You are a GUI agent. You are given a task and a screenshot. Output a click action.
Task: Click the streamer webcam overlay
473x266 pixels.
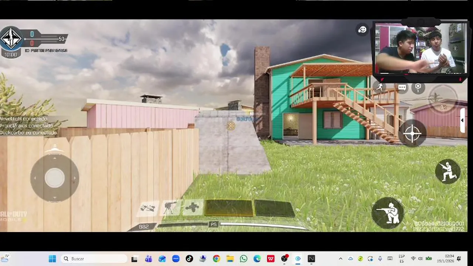click(x=421, y=48)
